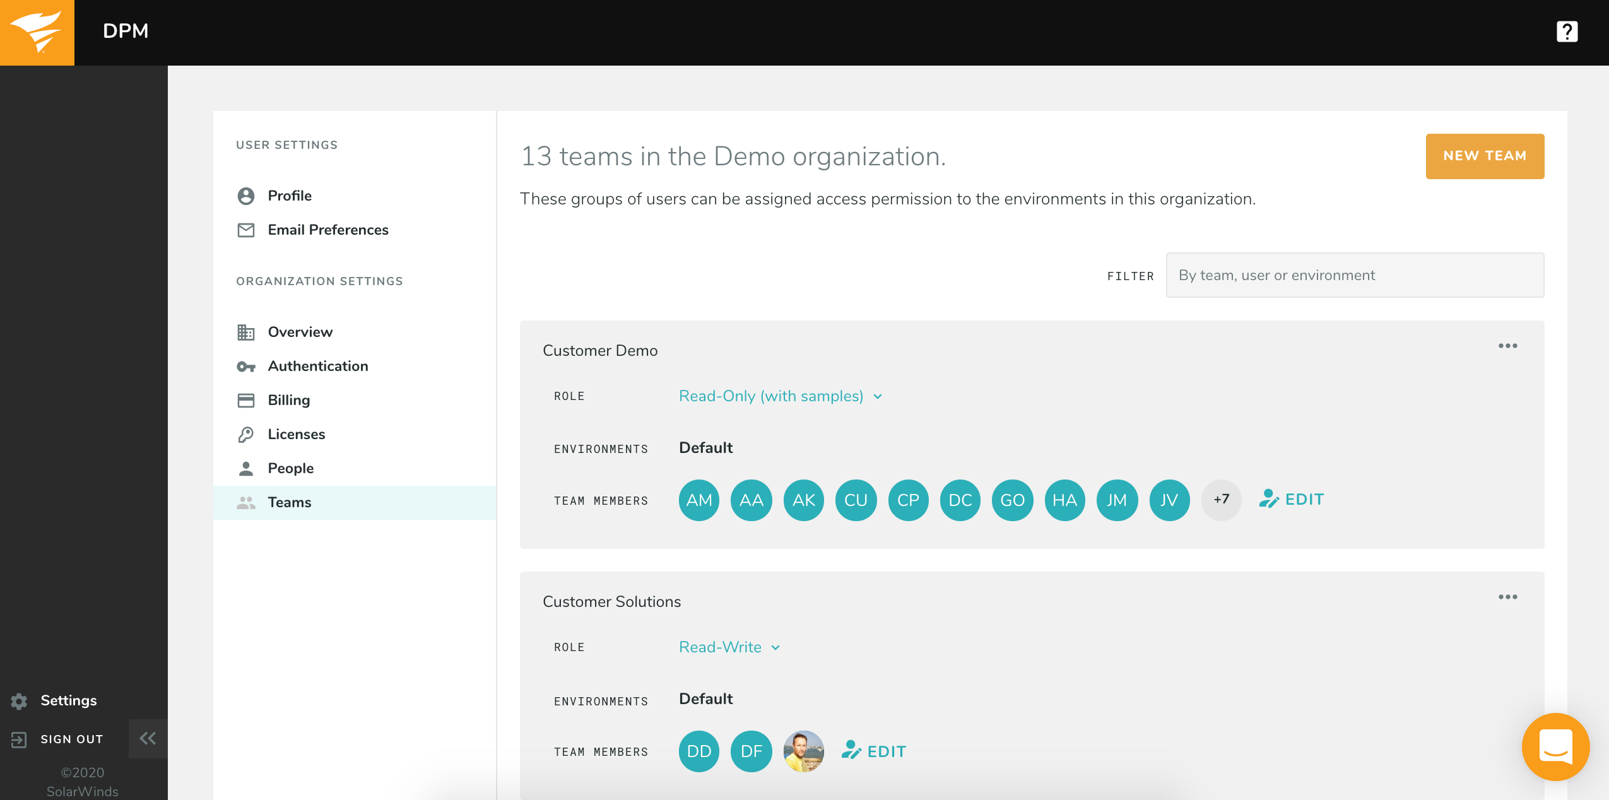This screenshot has width=1609, height=800.
Task: Select the Licenses menu item
Action: click(296, 434)
